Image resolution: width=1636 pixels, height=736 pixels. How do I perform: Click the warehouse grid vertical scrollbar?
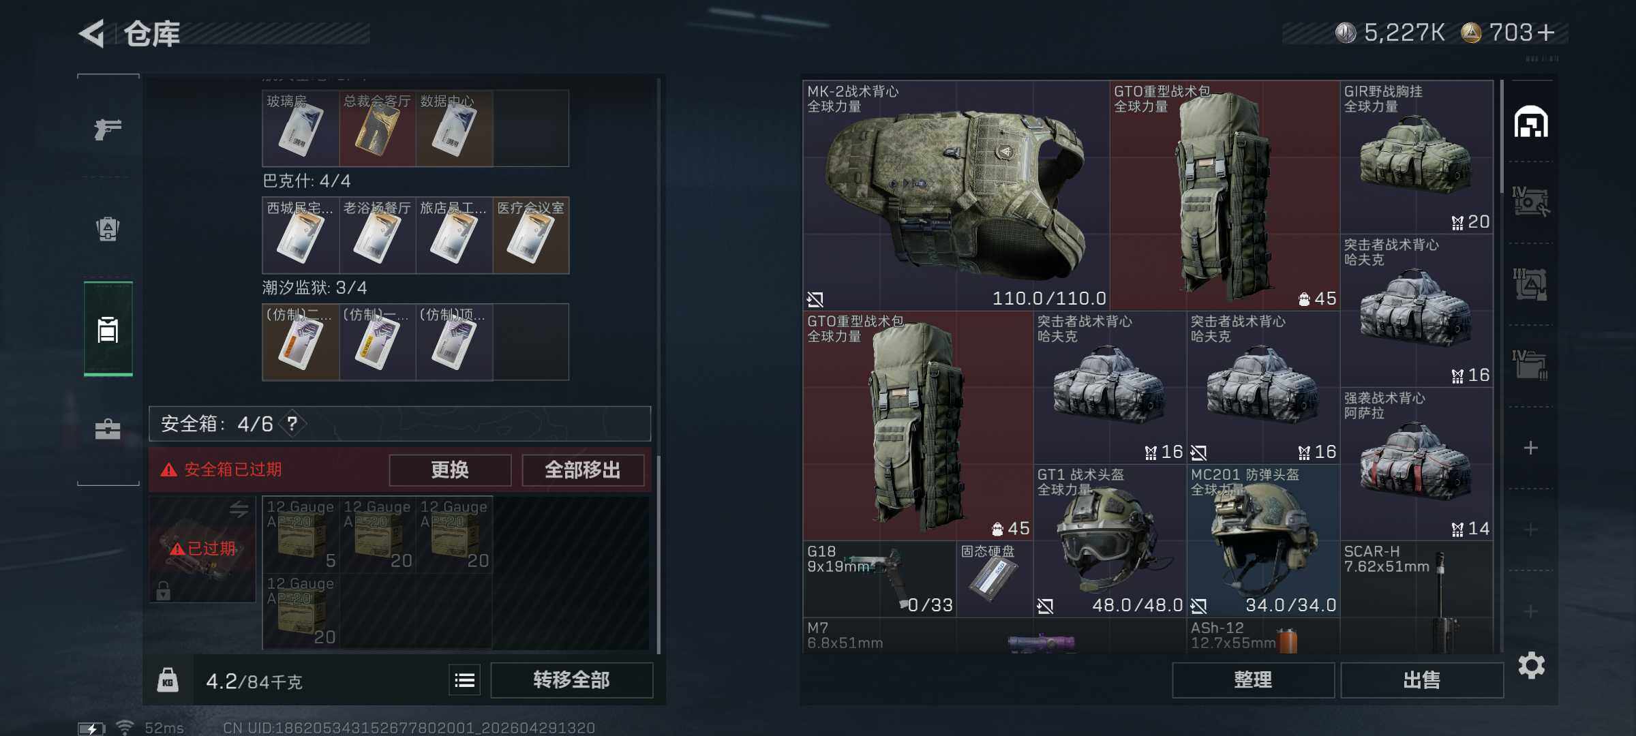coord(1501,136)
